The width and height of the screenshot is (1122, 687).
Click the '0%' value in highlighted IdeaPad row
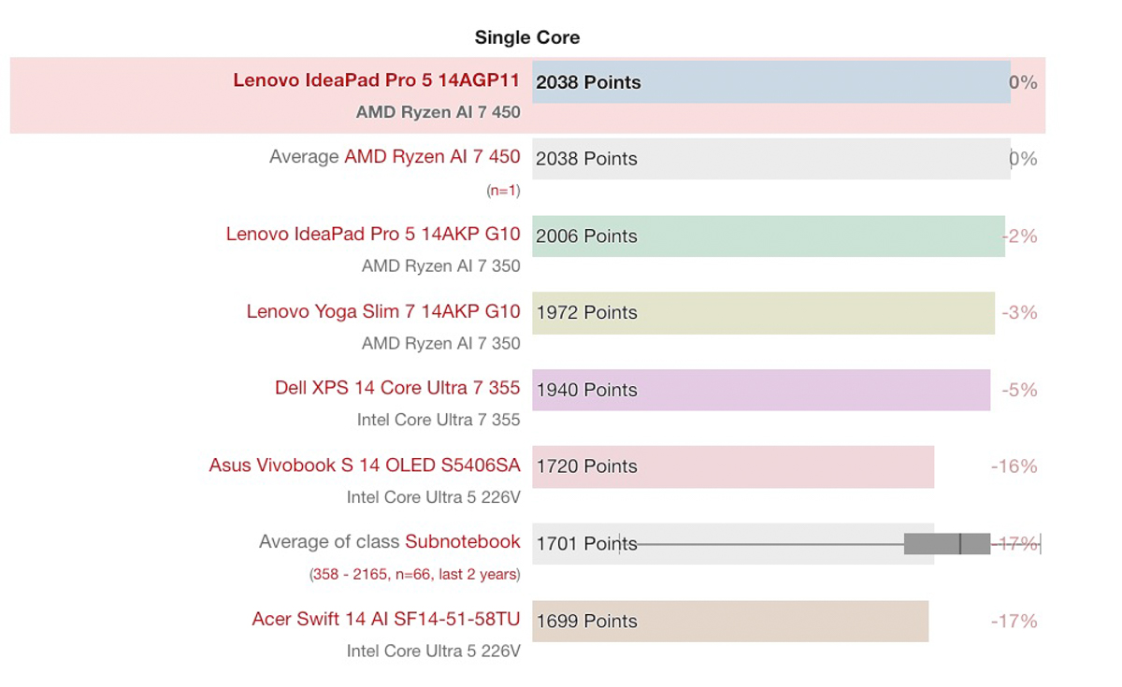(1024, 82)
